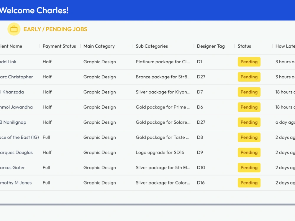Select client name Khanzada
The image size is (295, 221).
pyautogui.click(x=12, y=92)
